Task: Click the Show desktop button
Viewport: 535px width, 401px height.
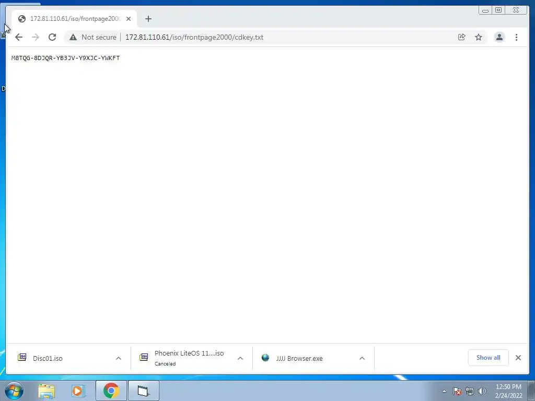Action: point(531,391)
